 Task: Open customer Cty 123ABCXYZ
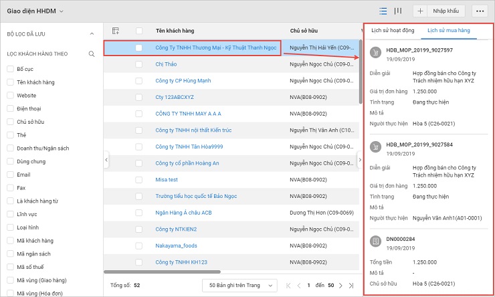click(x=175, y=97)
